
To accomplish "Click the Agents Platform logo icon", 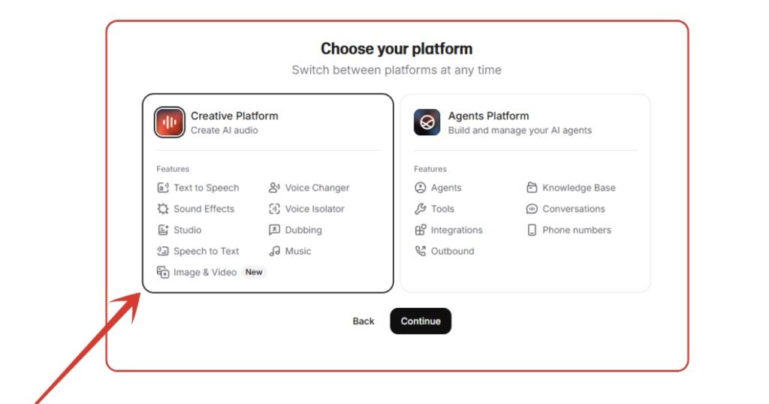I will coord(427,122).
